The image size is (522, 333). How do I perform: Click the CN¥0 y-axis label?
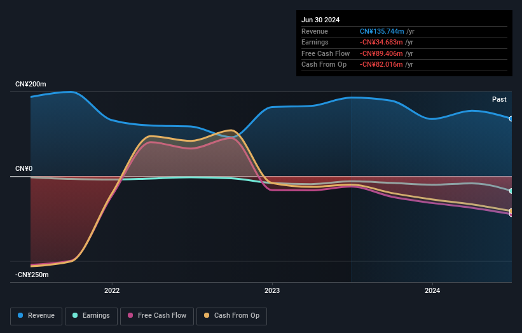[x=24, y=168]
